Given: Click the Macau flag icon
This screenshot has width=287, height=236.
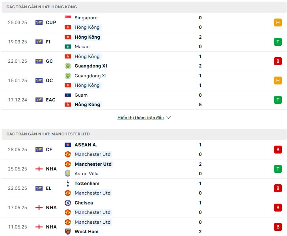Looking at the screenshot, I should (x=68, y=47).
